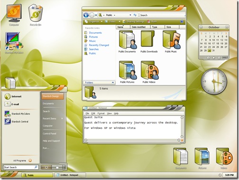This screenshot has width=239, height=180.
Task: Click the Start menu power button
Action: 46,167
